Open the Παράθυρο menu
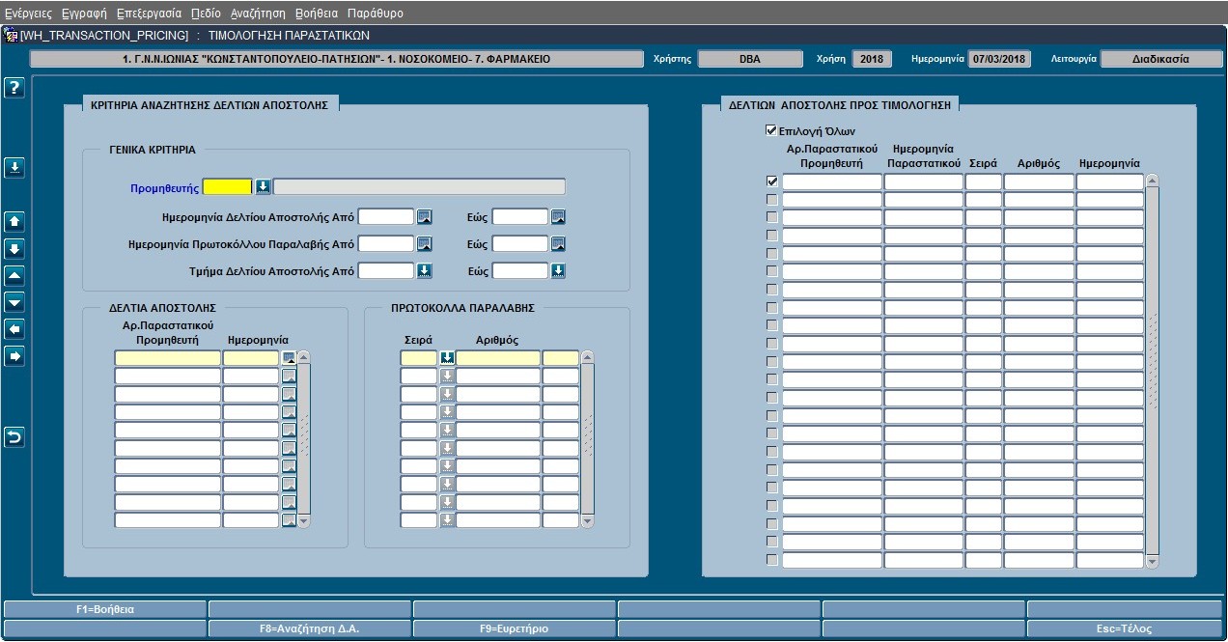The width and height of the screenshot is (1228, 642). [376, 14]
